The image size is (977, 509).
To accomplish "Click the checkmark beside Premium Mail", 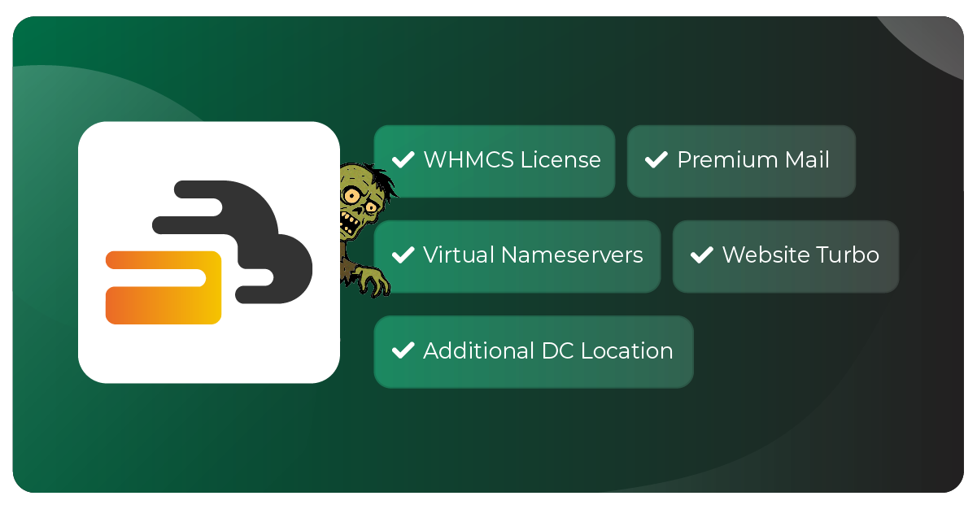I will (x=656, y=160).
